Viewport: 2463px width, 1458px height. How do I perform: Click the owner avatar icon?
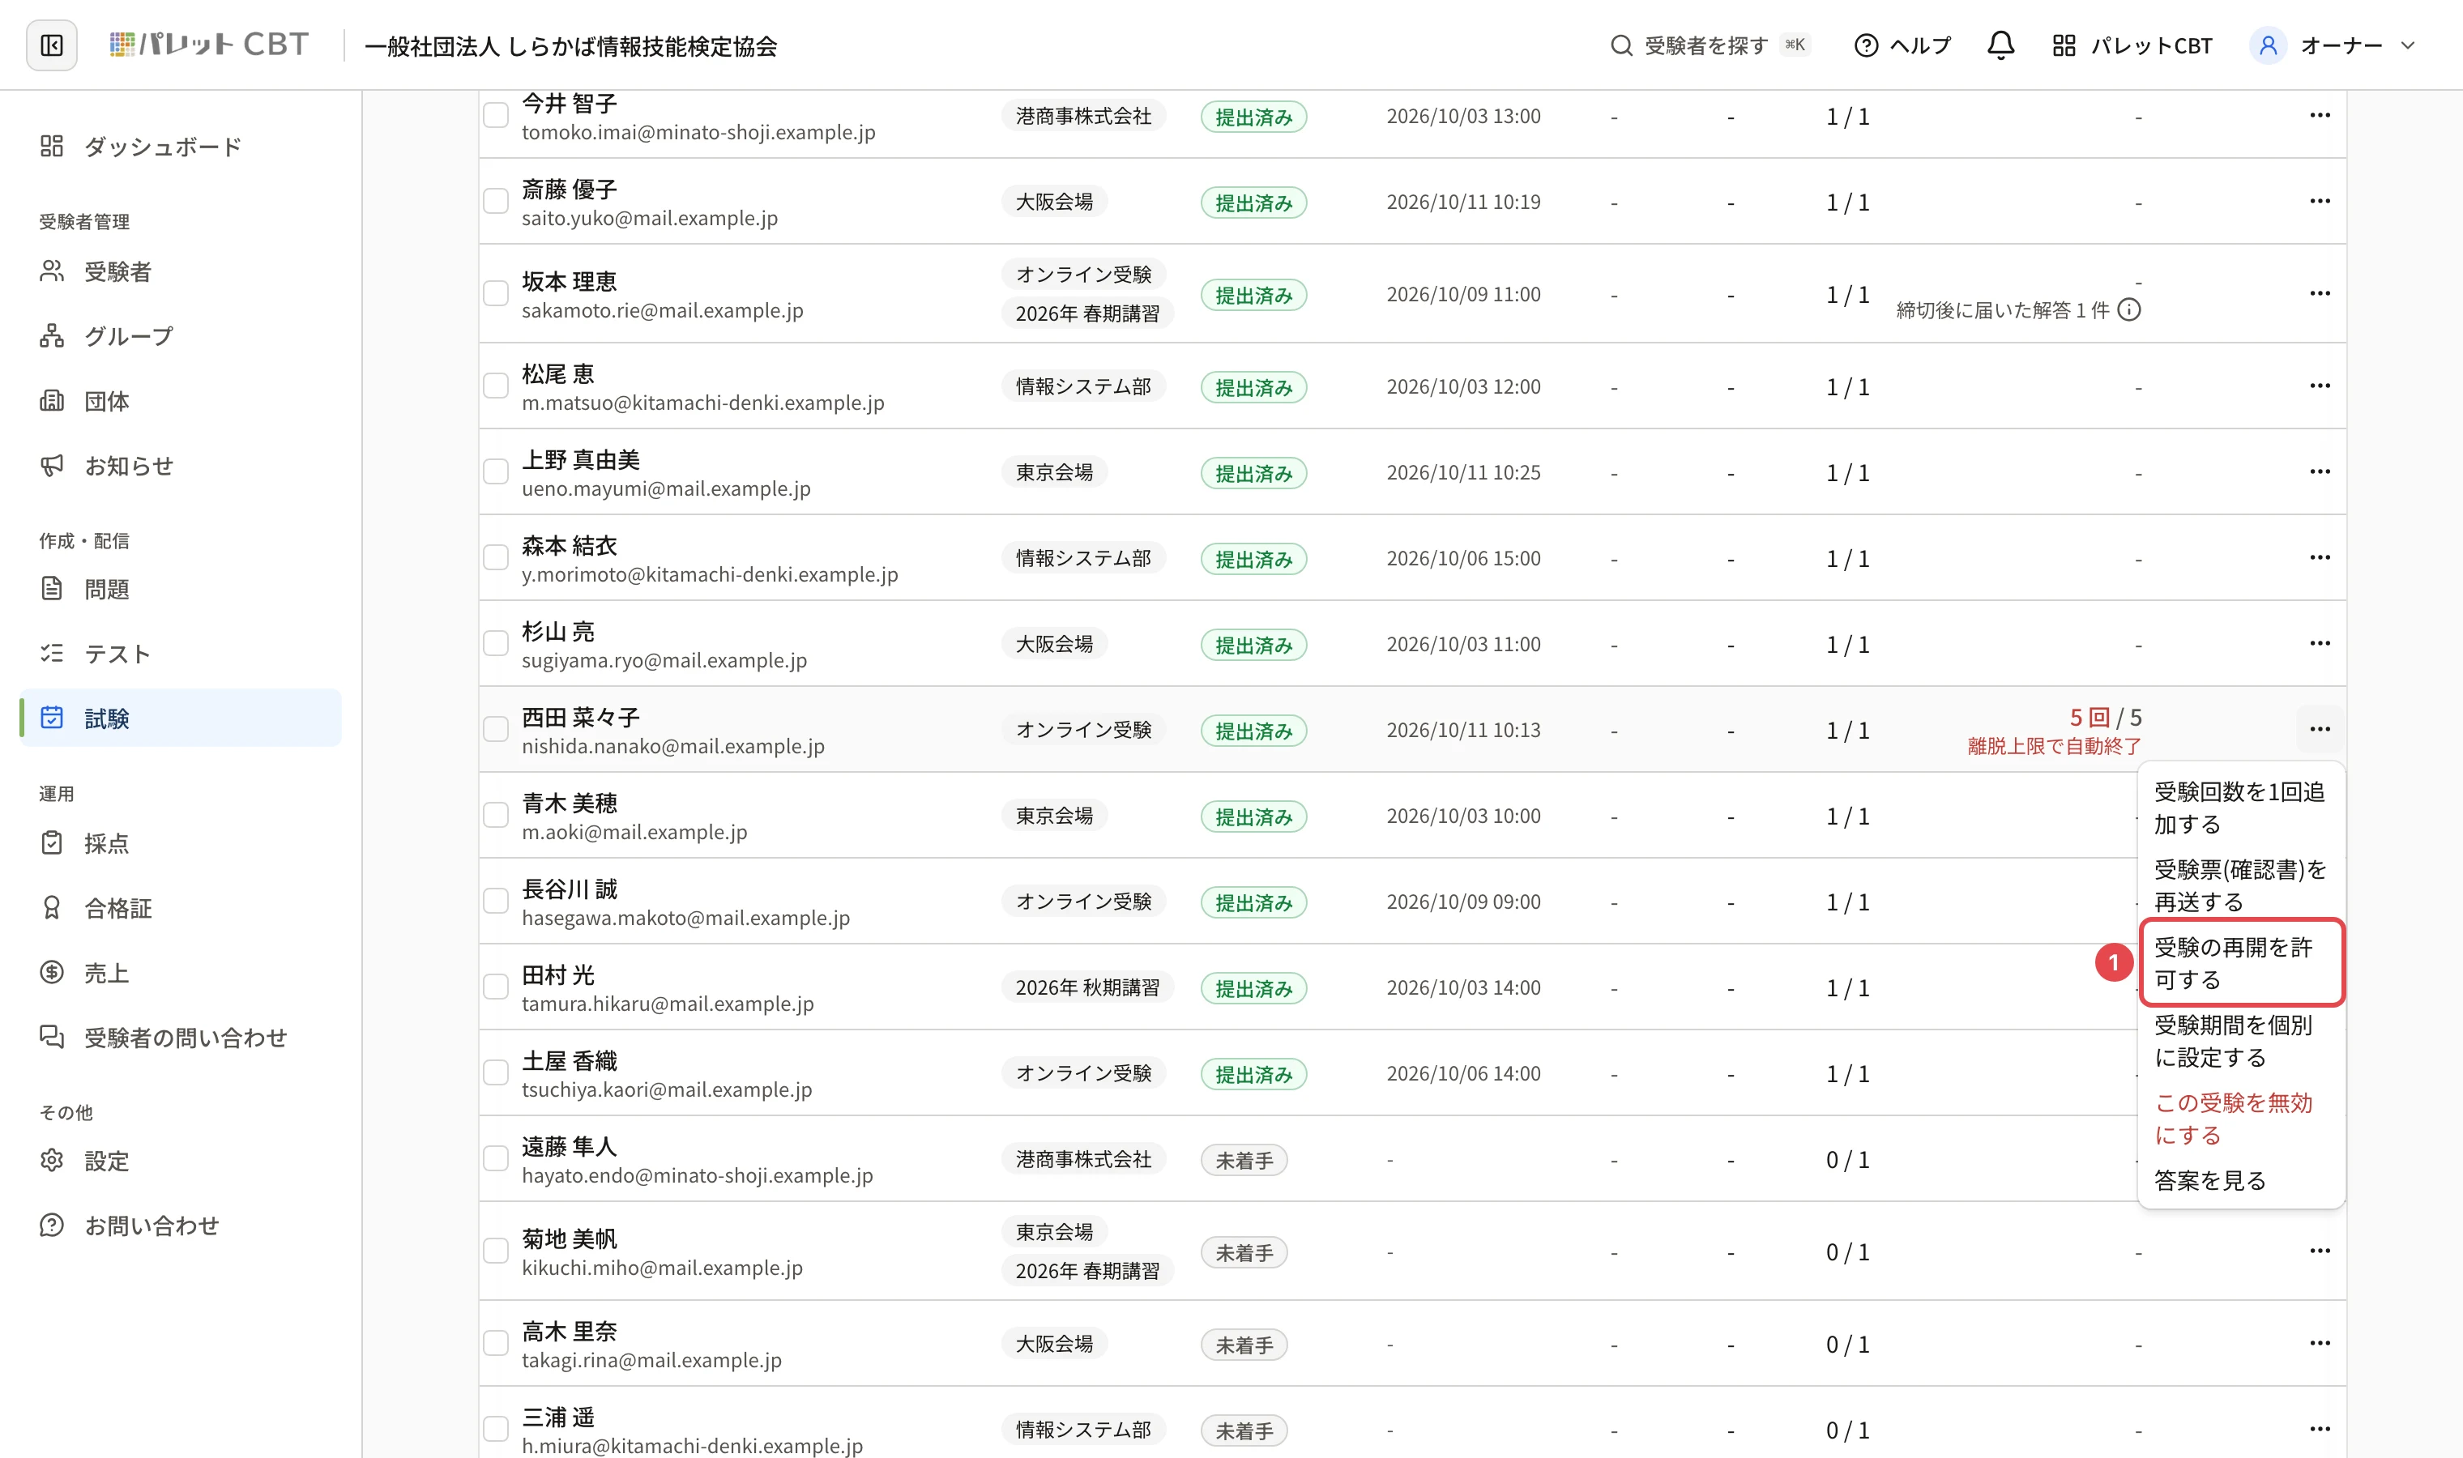pos(2268,45)
